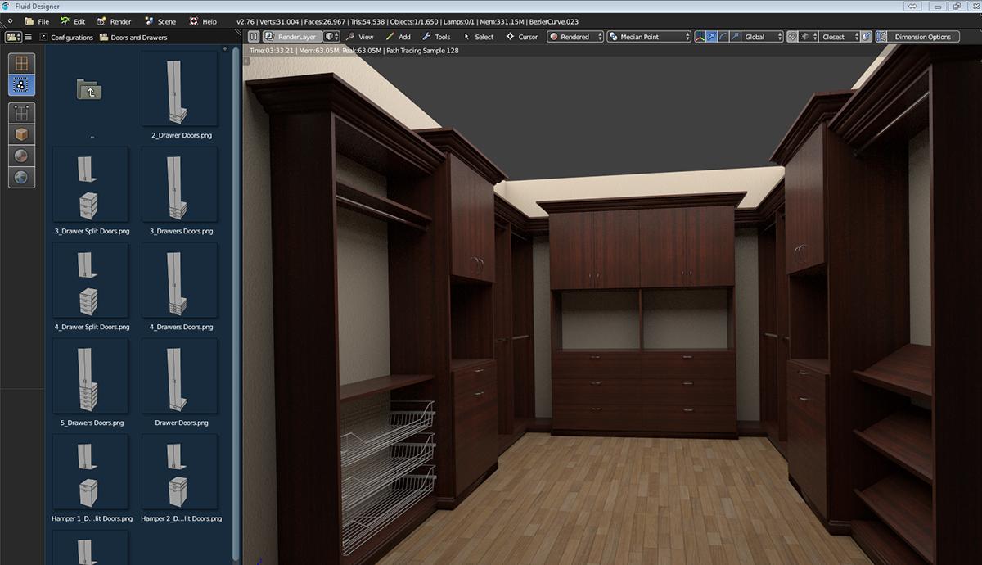Click the BezierCurve.023 object name in header

(x=555, y=21)
